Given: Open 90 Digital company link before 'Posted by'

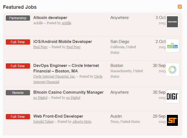Looking at the screenshot, I should 40,98.
